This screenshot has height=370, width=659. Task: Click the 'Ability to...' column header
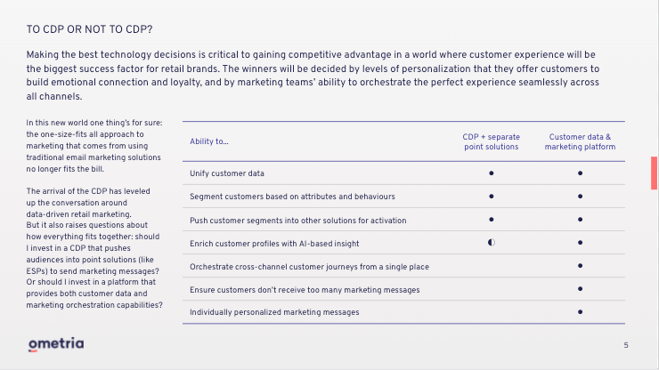209,141
